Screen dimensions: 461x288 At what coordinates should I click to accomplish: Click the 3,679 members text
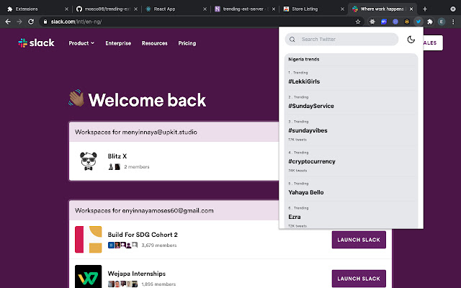pos(158,246)
